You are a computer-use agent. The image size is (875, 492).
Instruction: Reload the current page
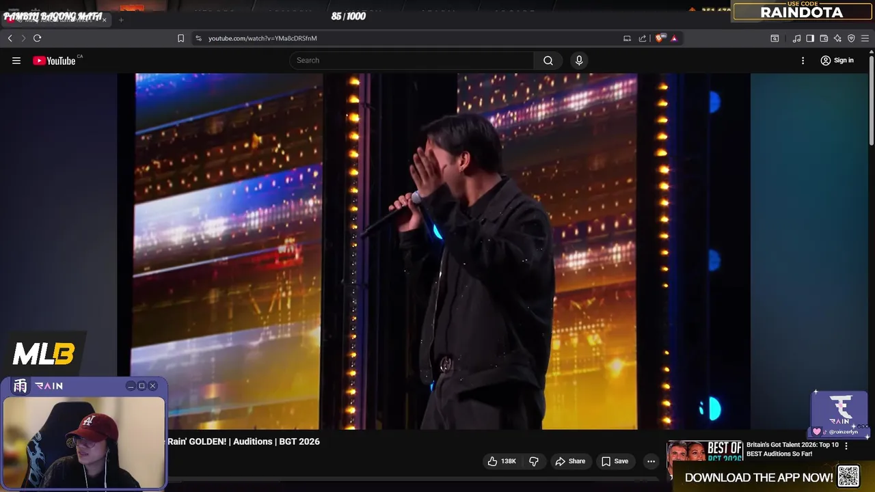coord(38,38)
